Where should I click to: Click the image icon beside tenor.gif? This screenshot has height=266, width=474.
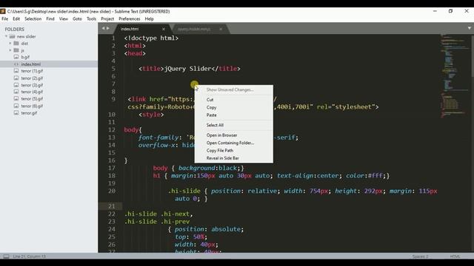click(16, 113)
